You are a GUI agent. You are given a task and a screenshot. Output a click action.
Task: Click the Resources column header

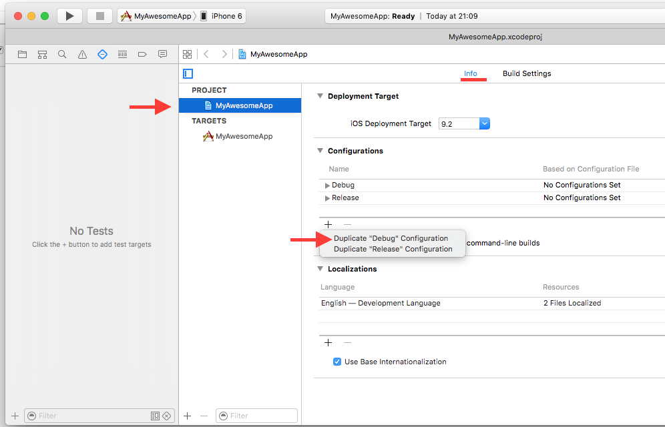coord(561,287)
